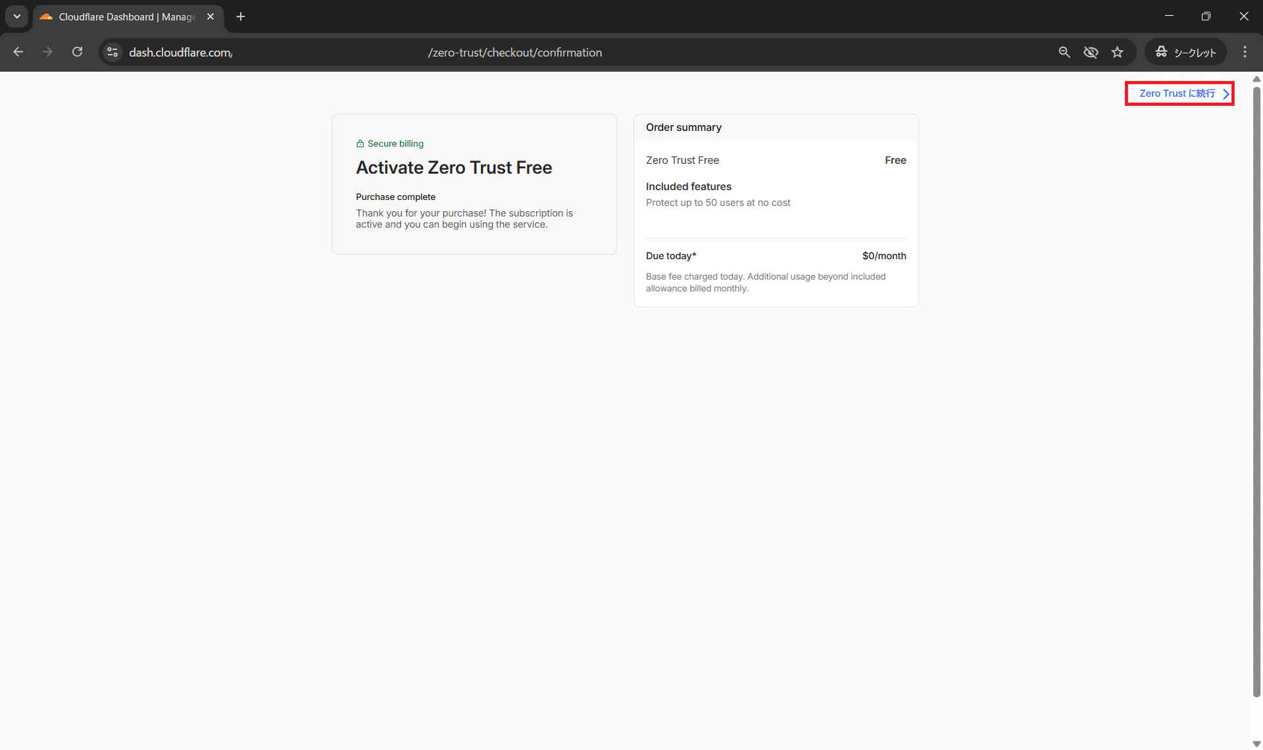Click the 'Order summary' header
This screenshot has width=1263, height=750.
(x=683, y=127)
